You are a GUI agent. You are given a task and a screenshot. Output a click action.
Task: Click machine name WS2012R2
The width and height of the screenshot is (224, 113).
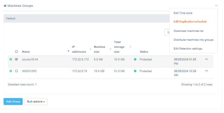[29, 71]
